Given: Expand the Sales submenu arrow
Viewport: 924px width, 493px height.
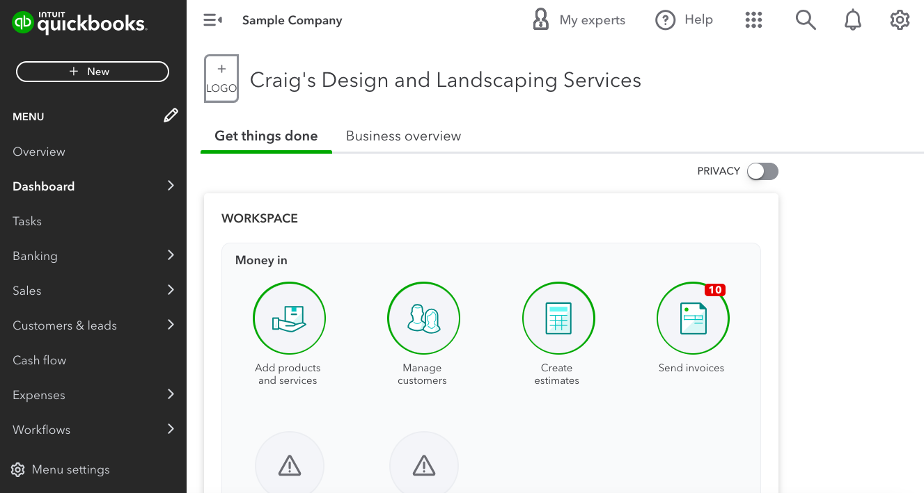Looking at the screenshot, I should point(171,290).
